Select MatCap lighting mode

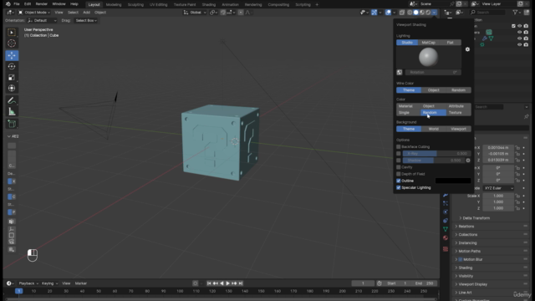[x=428, y=43]
